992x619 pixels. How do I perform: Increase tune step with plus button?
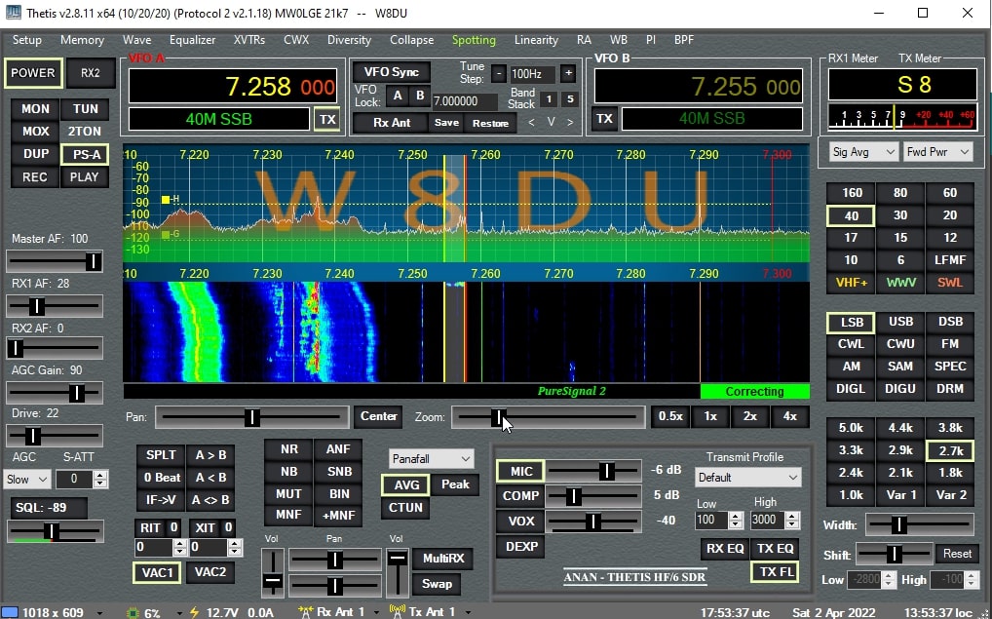(x=568, y=74)
